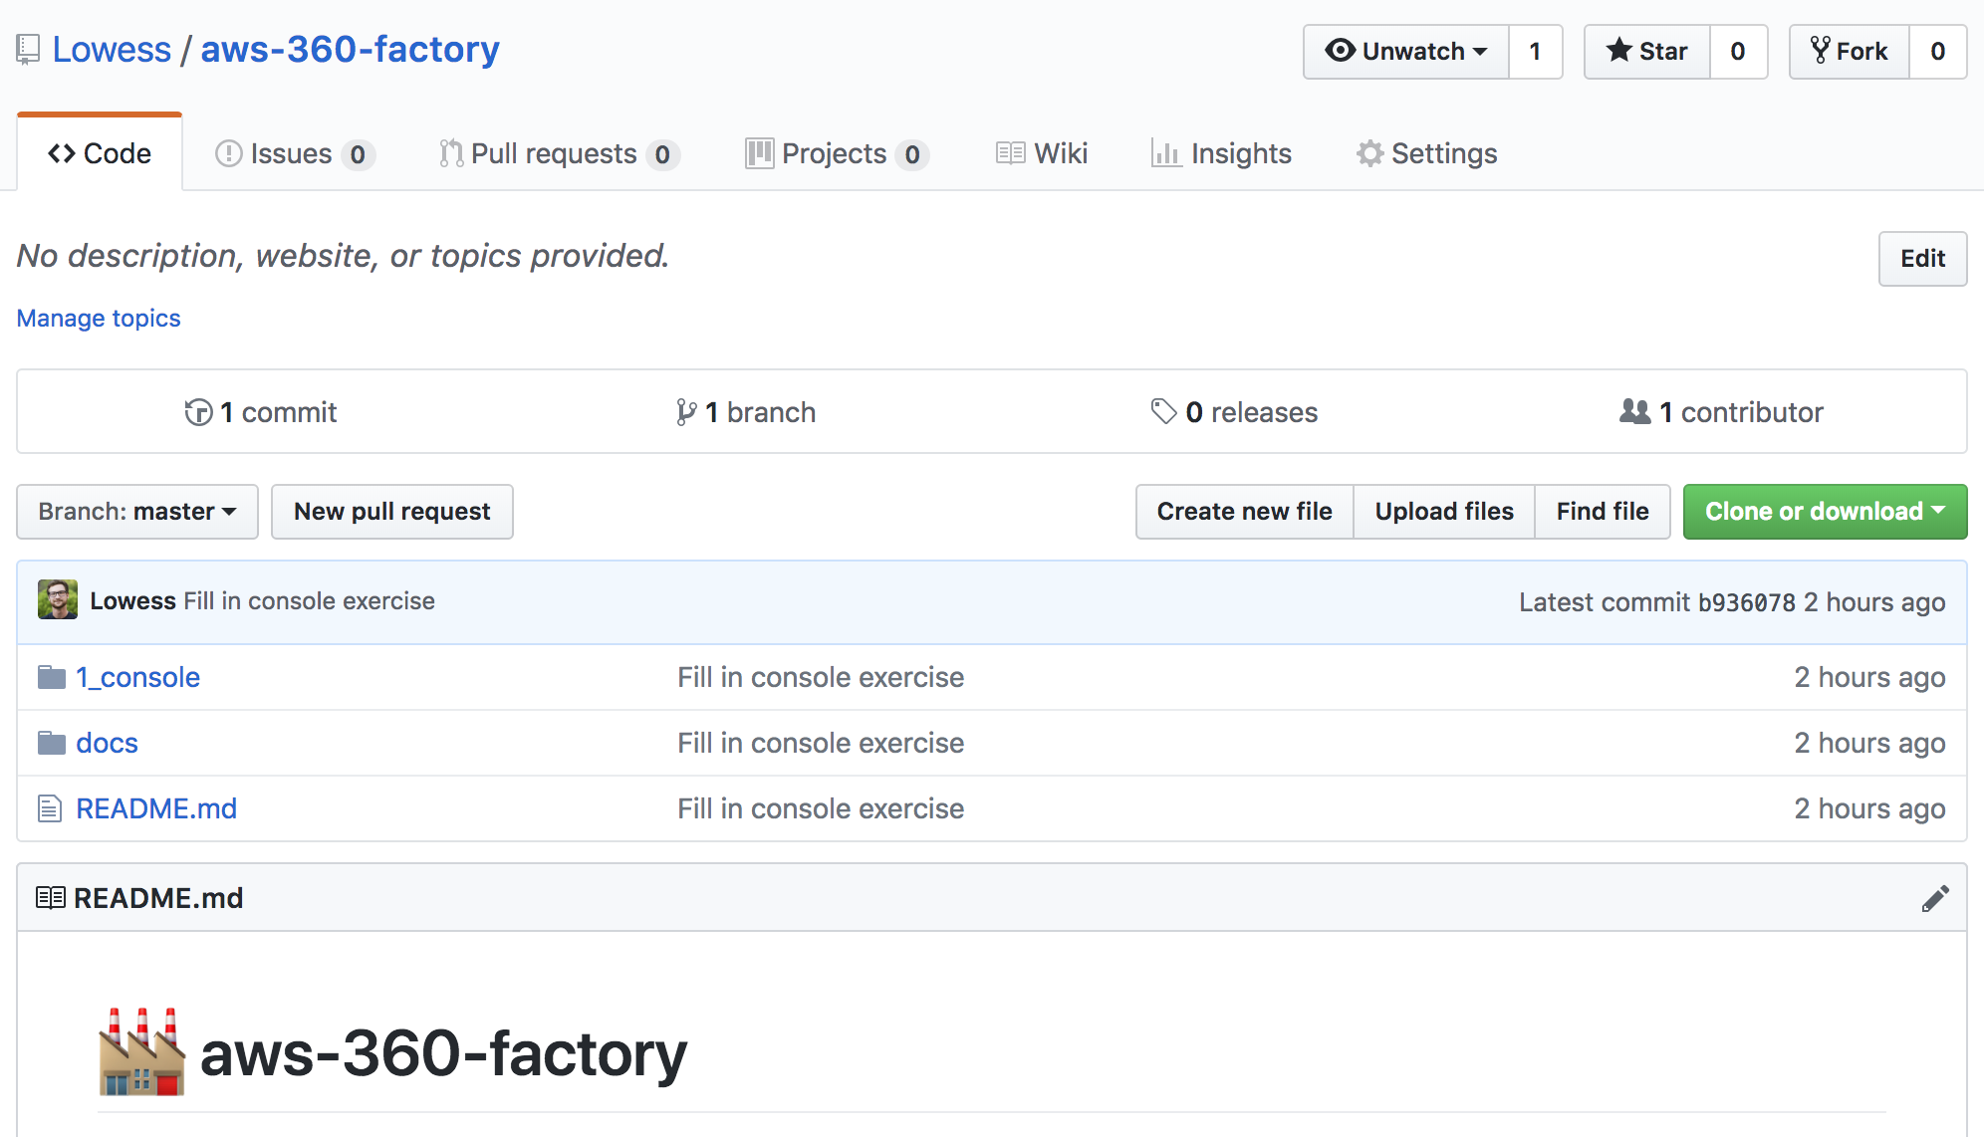
Task: Open latest commit b936078 hash link
Action: [x=1746, y=602]
